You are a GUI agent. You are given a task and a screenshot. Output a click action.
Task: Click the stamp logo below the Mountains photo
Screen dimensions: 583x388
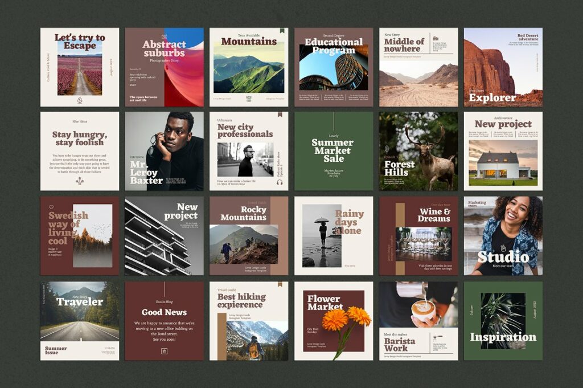coord(249,99)
